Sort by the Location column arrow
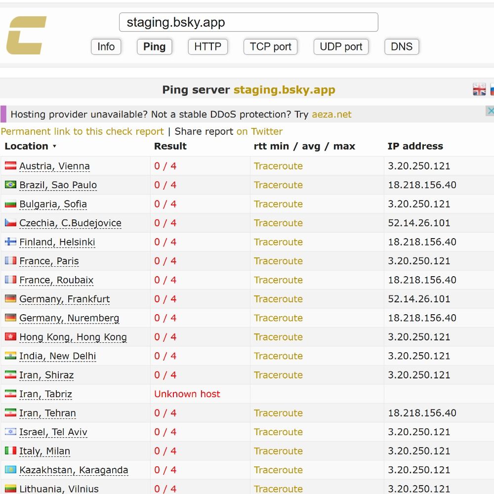This screenshot has height=494, width=494. [x=54, y=146]
